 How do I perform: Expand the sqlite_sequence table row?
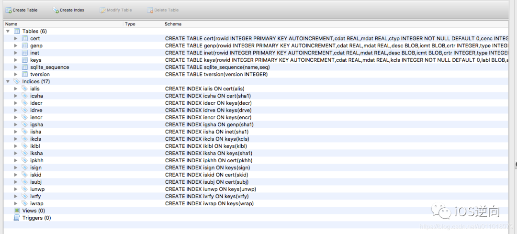click(16, 67)
